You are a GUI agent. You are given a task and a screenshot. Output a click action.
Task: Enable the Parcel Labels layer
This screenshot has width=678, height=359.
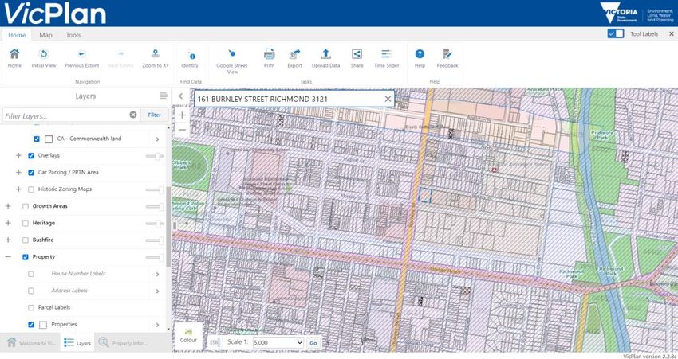pyautogui.click(x=31, y=307)
